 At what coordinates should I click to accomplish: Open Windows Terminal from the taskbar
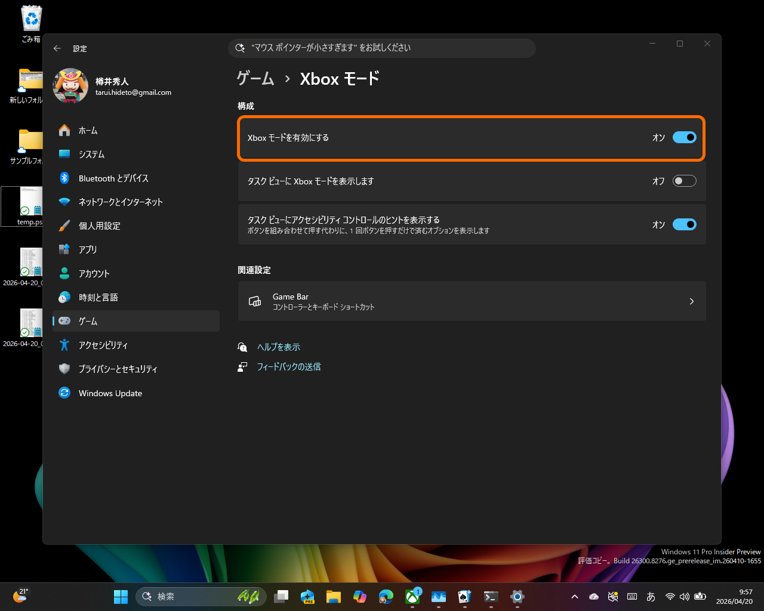491,596
